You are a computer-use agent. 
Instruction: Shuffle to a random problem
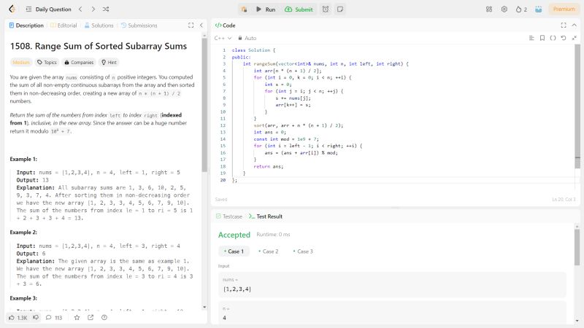[x=106, y=9]
